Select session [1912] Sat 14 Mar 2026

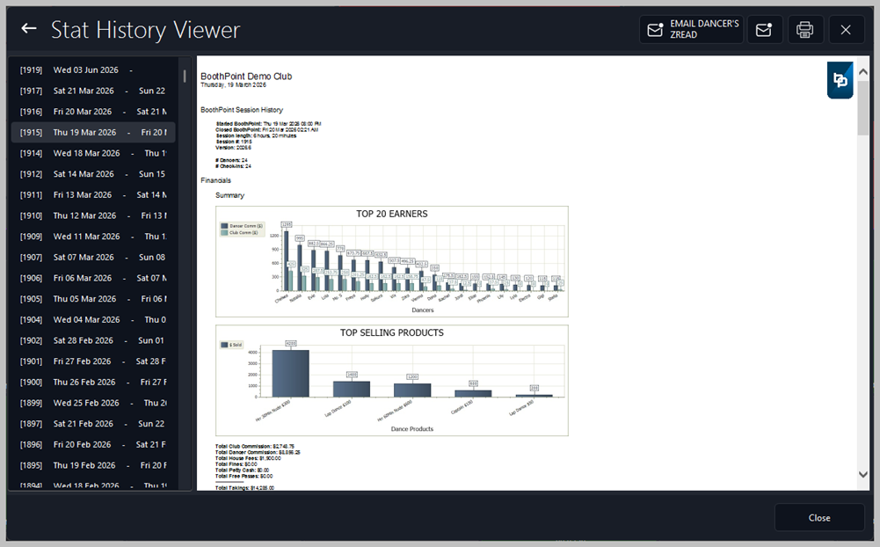point(93,174)
